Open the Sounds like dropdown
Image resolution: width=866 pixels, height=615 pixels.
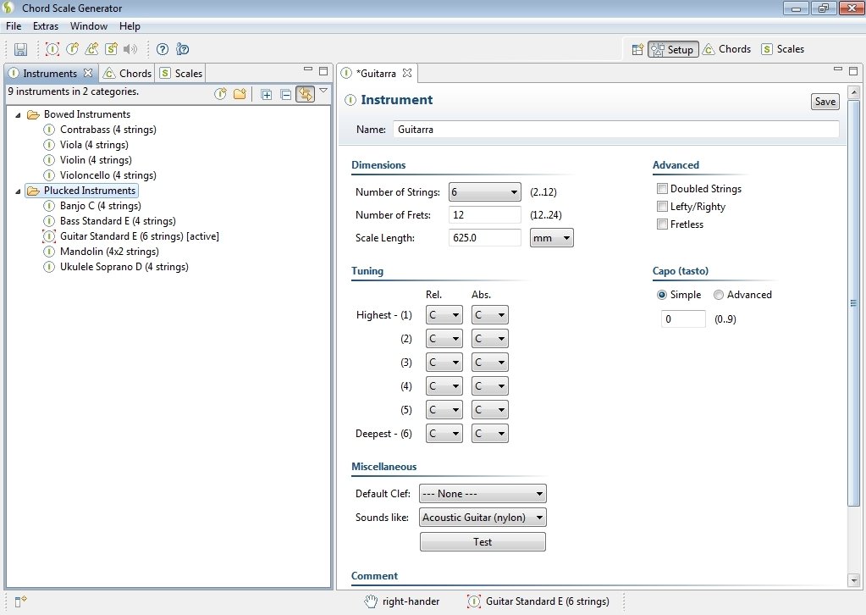coord(483,518)
